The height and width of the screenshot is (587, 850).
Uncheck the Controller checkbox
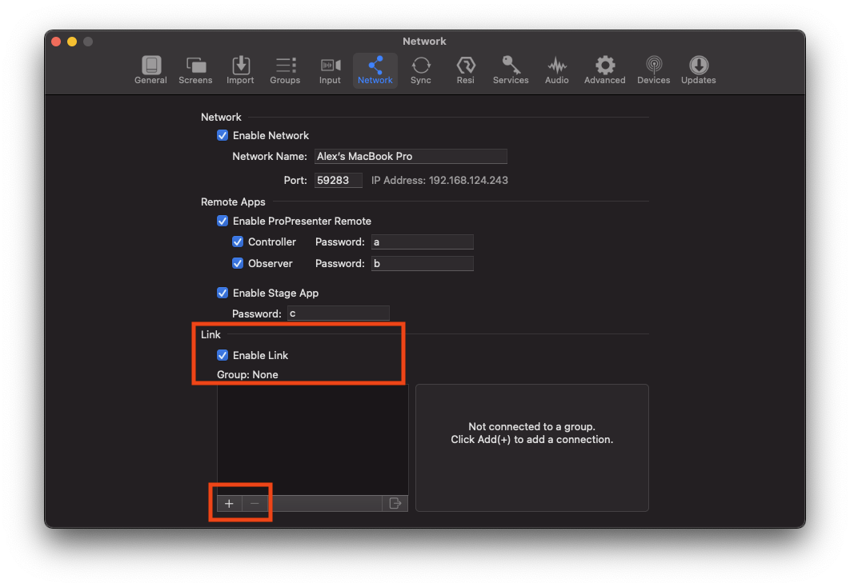238,242
